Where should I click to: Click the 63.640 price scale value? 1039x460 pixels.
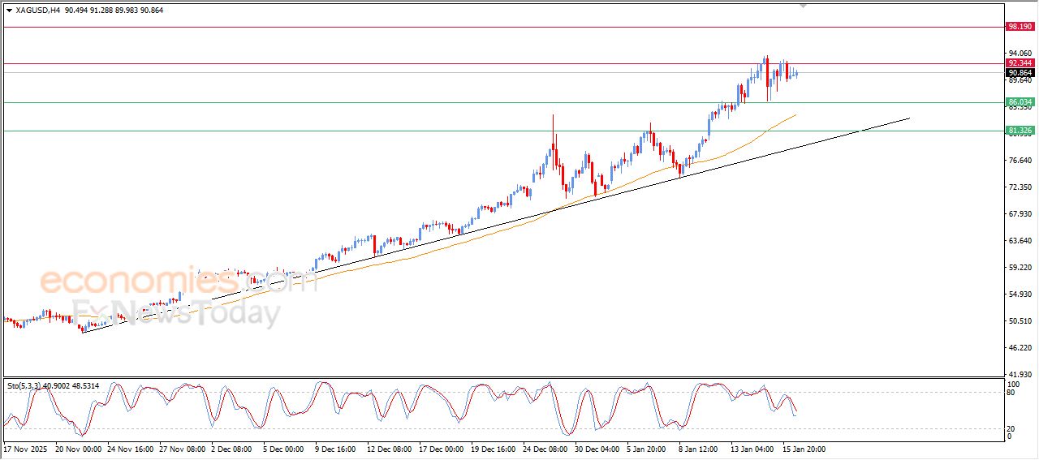pyautogui.click(x=1019, y=241)
